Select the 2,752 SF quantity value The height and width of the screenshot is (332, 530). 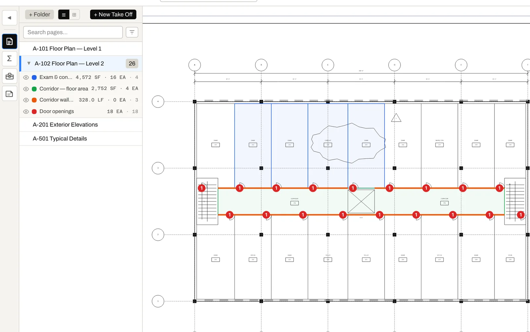[104, 89]
